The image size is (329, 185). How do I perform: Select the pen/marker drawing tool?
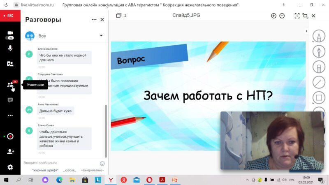(319, 52)
